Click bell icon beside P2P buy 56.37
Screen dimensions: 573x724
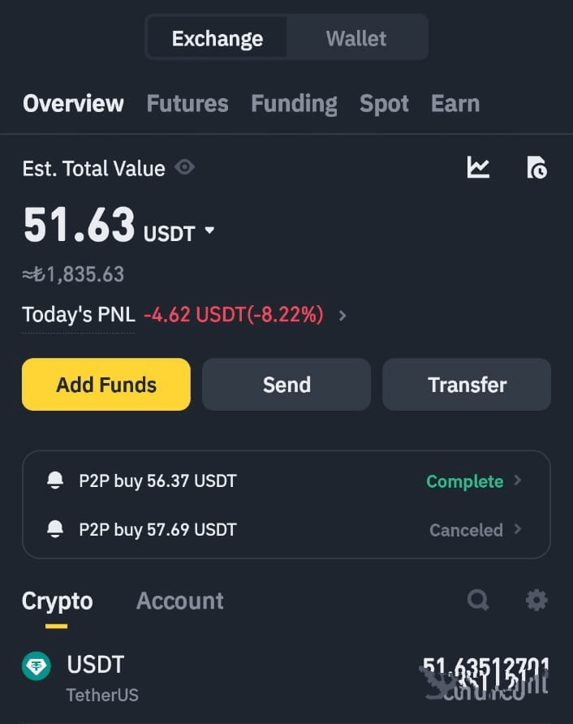[x=55, y=481]
